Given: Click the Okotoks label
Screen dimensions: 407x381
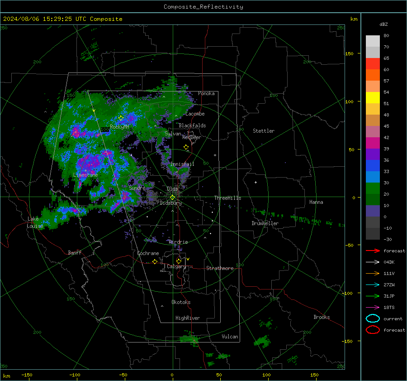Looking at the screenshot, I should click(x=181, y=302).
